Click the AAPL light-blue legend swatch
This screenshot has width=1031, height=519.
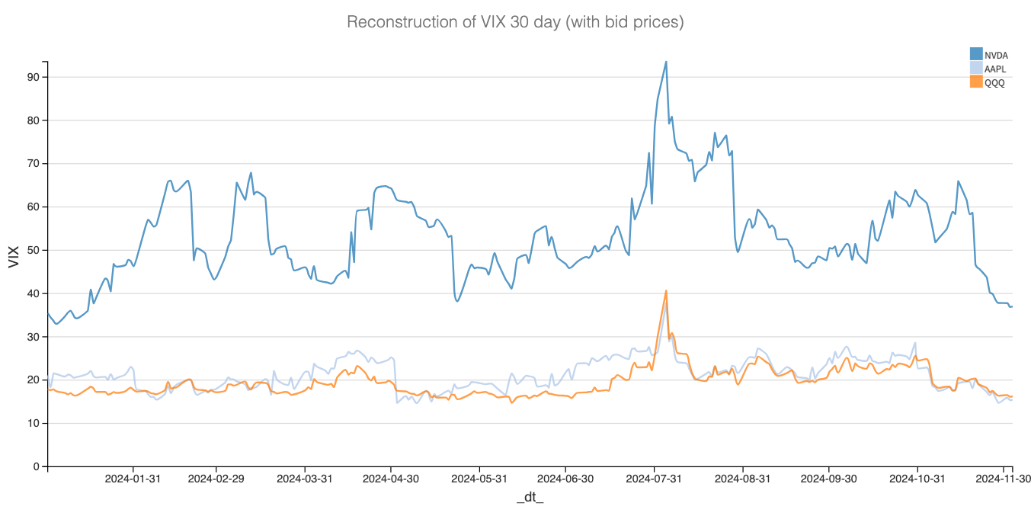click(x=975, y=68)
